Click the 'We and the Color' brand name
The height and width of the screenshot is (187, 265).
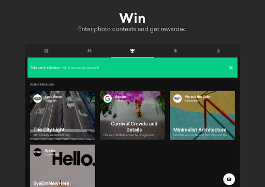pyautogui.click(x=198, y=97)
